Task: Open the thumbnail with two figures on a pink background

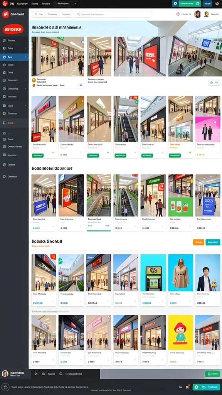Action: coord(208,128)
